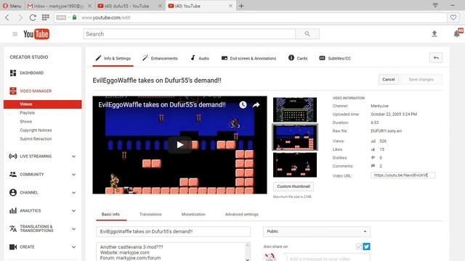Open the YouTube hamburger guide menu
The image size is (465, 261).
pos(15,34)
